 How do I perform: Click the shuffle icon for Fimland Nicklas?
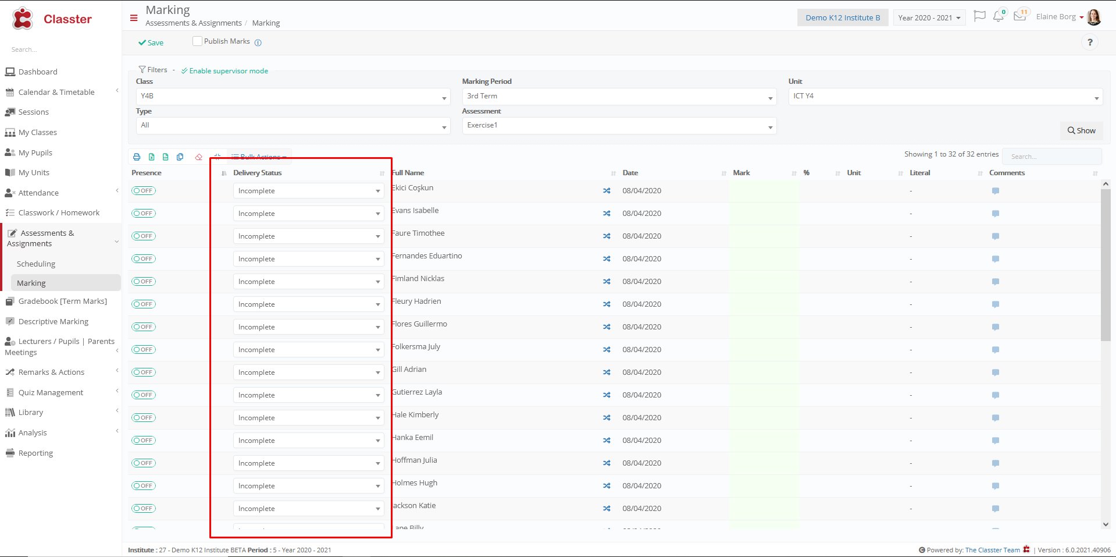(x=607, y=282)
